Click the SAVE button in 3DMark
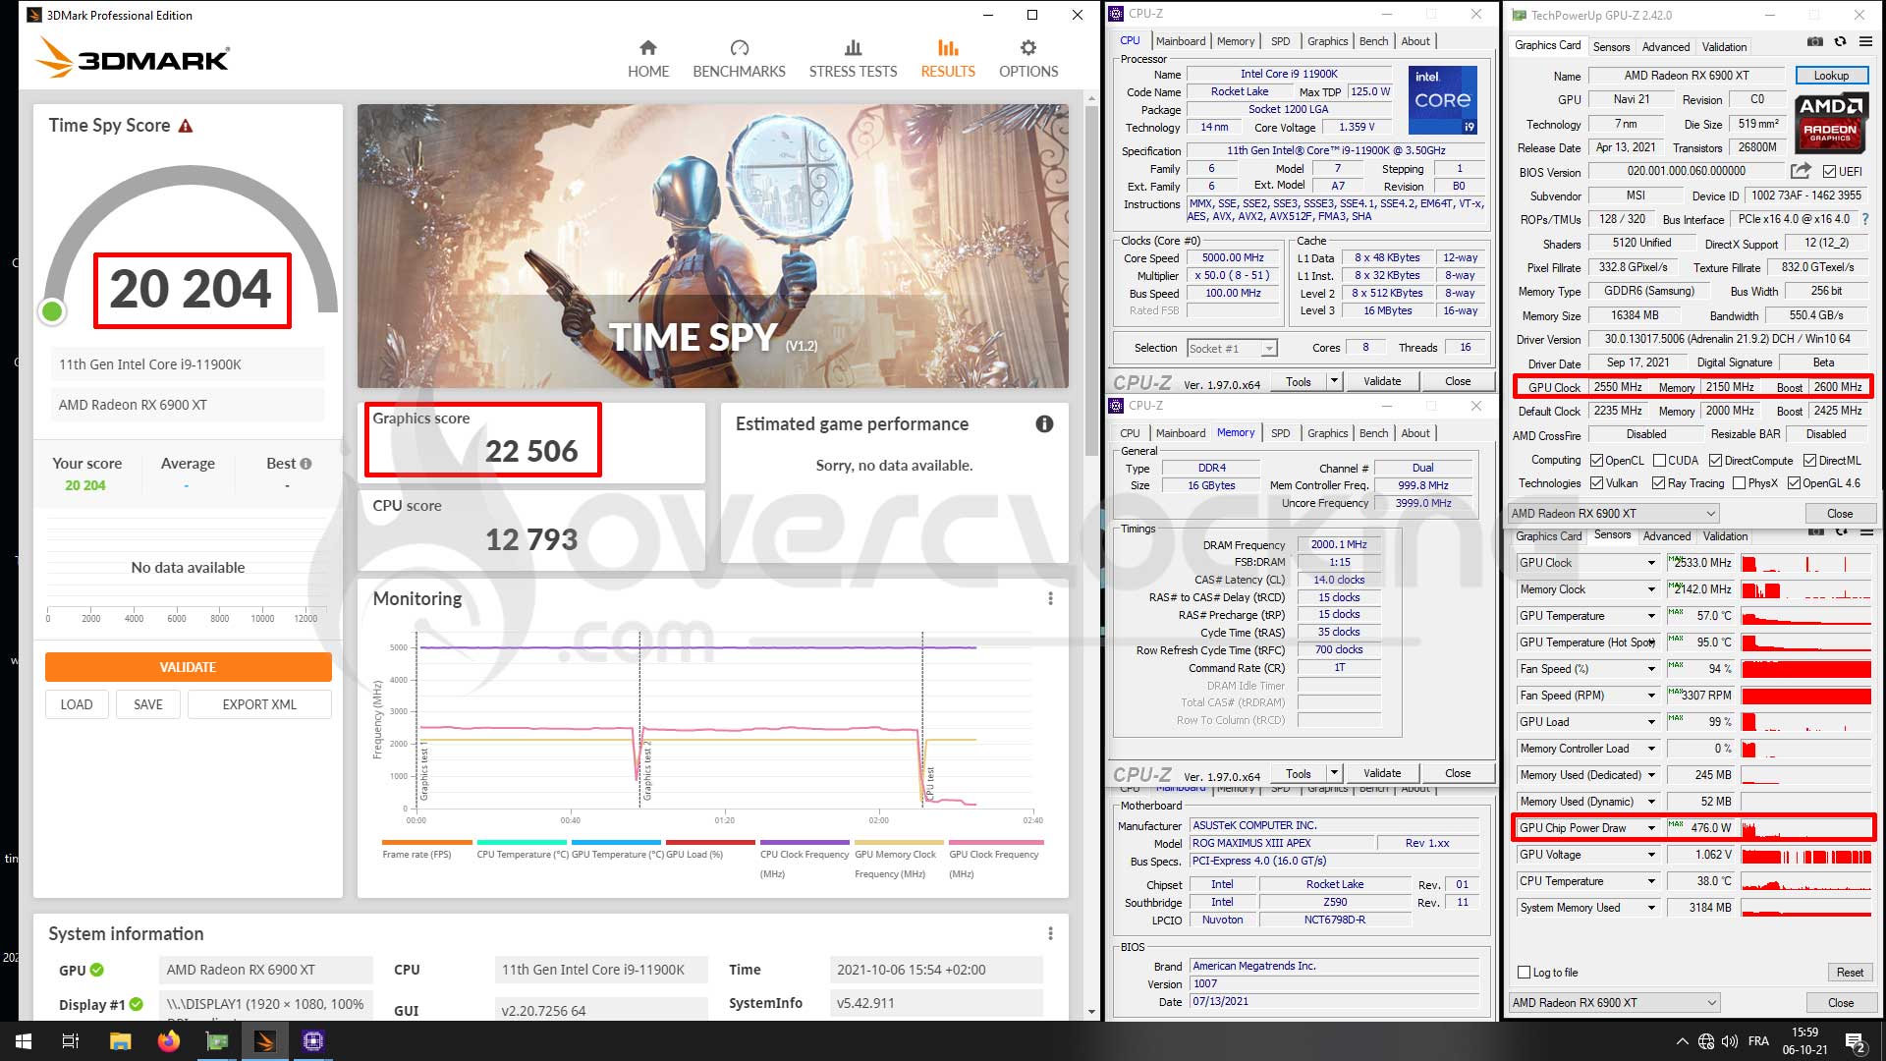The width and height of the screenshot is (1886, 1061). tap(148, 704)
